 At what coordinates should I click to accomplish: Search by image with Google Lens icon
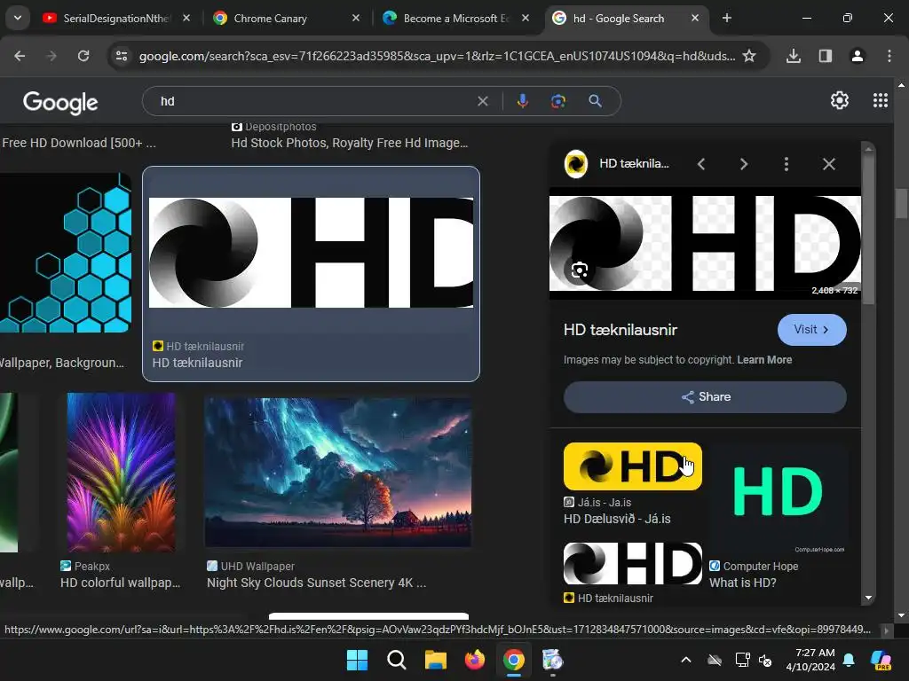click(557, 101)
